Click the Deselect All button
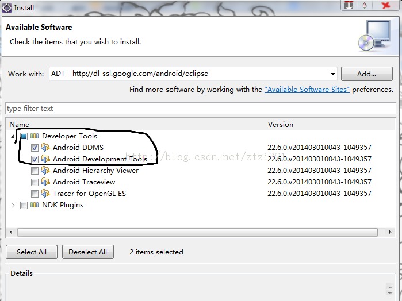The width and height of the screenshot is (402, 301). click(x=87, y=252)
